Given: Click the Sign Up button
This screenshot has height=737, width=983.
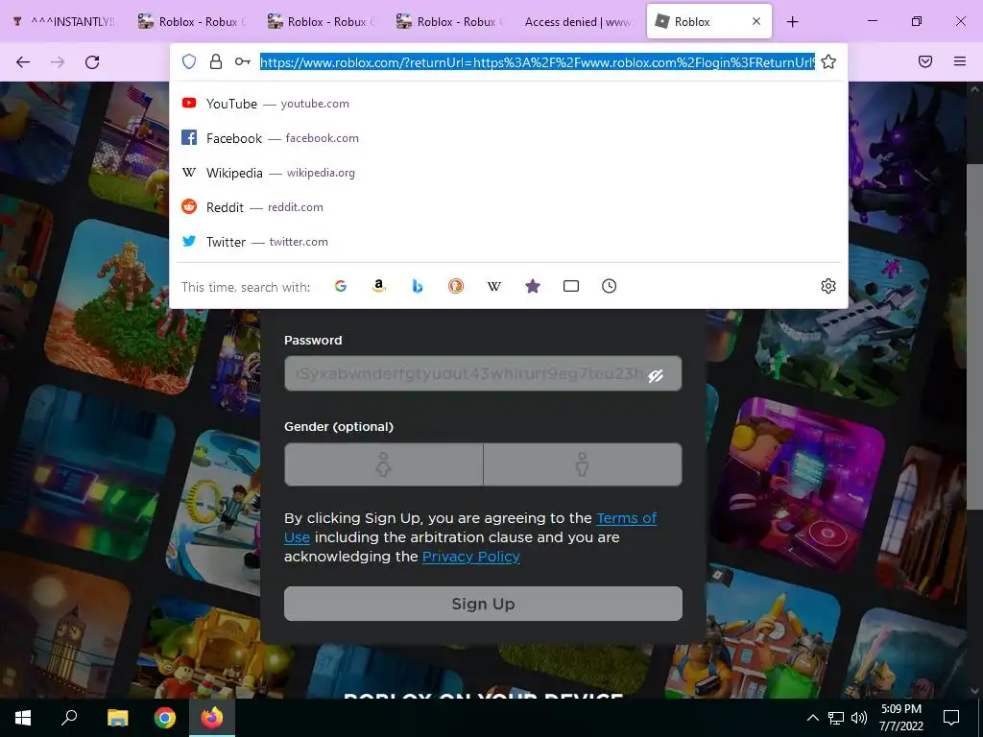Looking at the screenshot, I should [x=483, y=604].
